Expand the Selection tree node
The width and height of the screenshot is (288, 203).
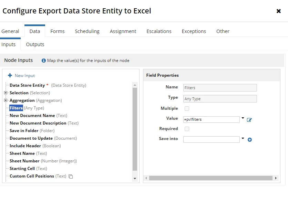[x=6, y=93]
